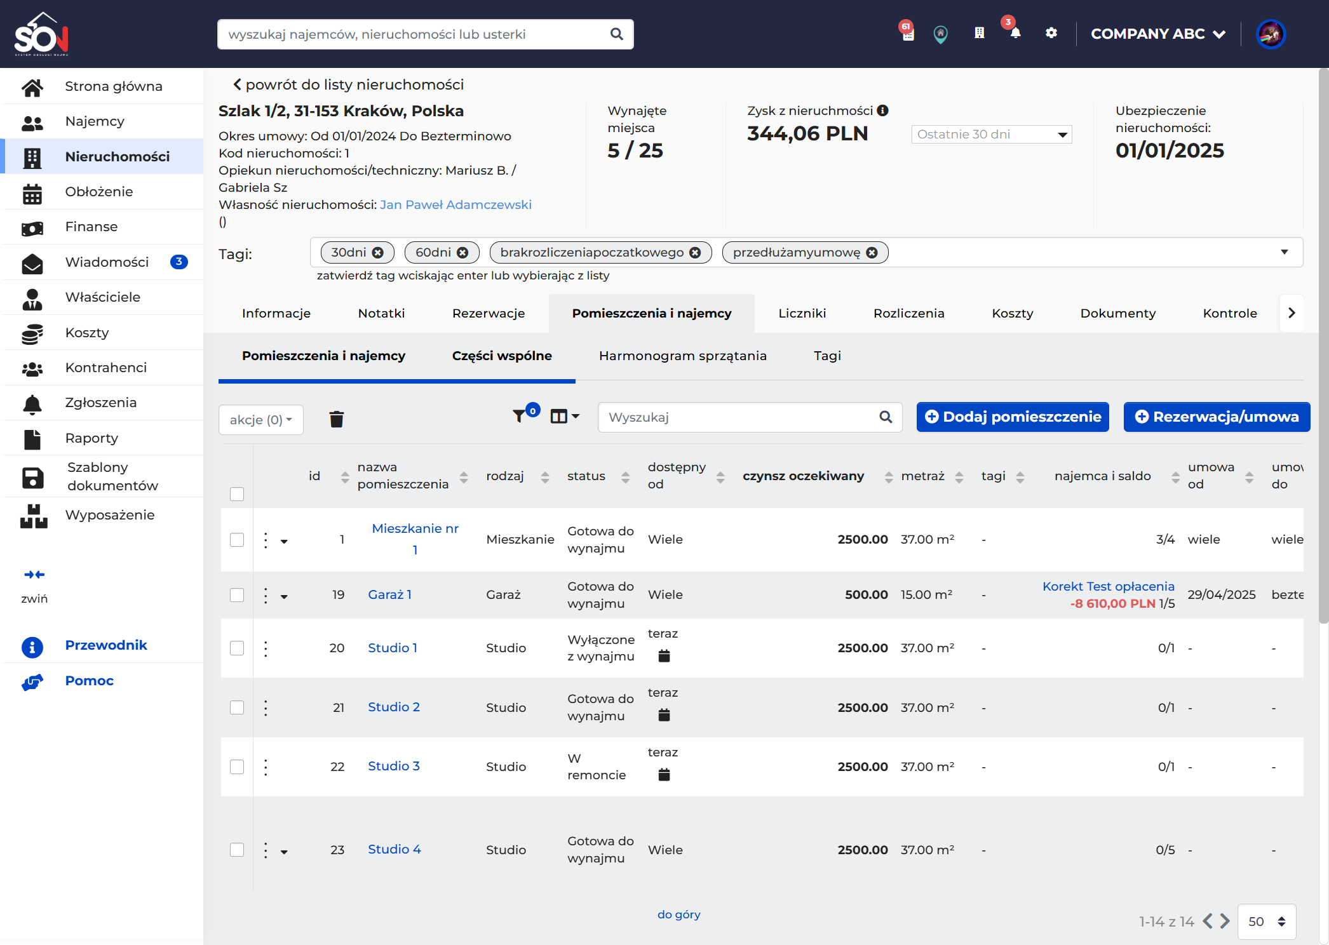The height and width of the screenshot is (945, 1329).
Task: Click the zwiń collapse sidebar icon
Action: pos(34,575)
